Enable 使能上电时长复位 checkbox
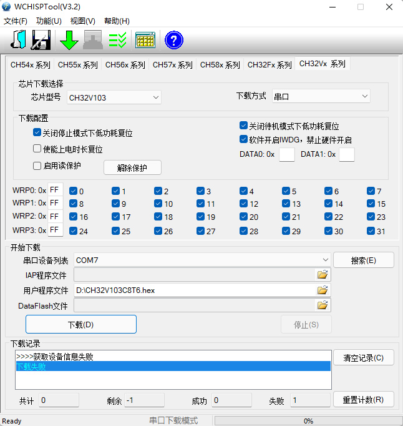Screen dimensions: 403x426 click(37, 149)
